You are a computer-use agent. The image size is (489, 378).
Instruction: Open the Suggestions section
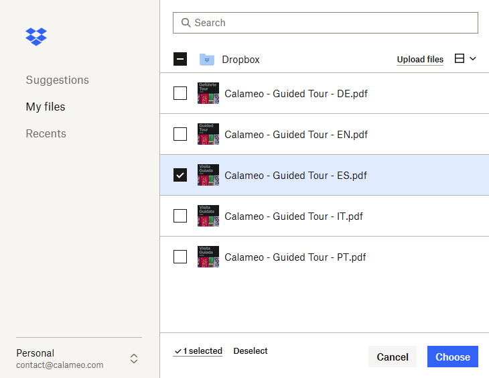click(58, 80)
